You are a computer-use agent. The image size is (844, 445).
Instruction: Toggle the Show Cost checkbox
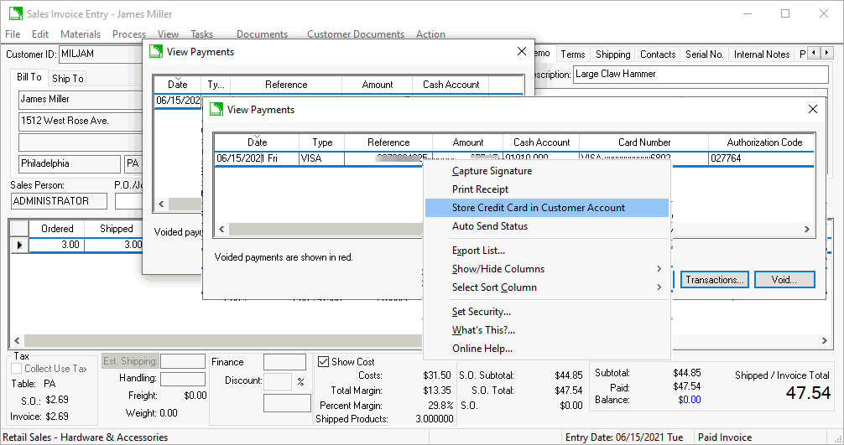pos(324,362)
